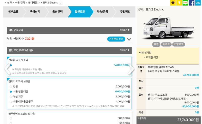Click 신차 breadcrumb link
The width and height of the screenshot is (202, 124).
click(9, 3)
